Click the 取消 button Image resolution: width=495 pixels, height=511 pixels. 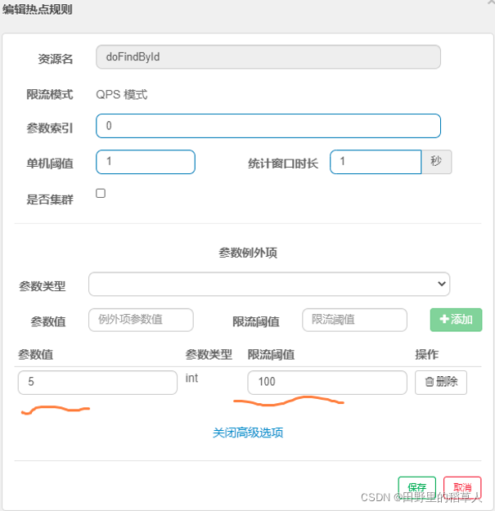coord(462,487)
